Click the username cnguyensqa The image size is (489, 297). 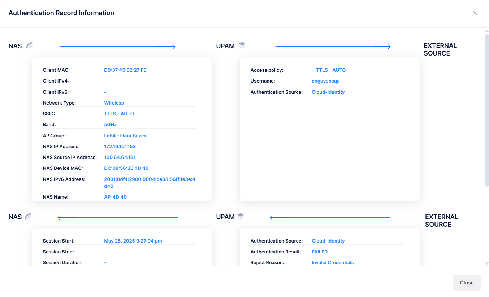325,81
